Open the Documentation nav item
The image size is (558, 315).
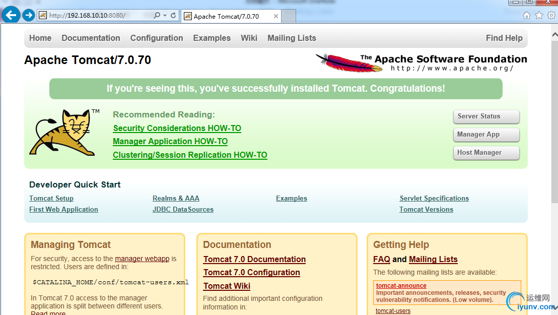(x=91, y=38)
